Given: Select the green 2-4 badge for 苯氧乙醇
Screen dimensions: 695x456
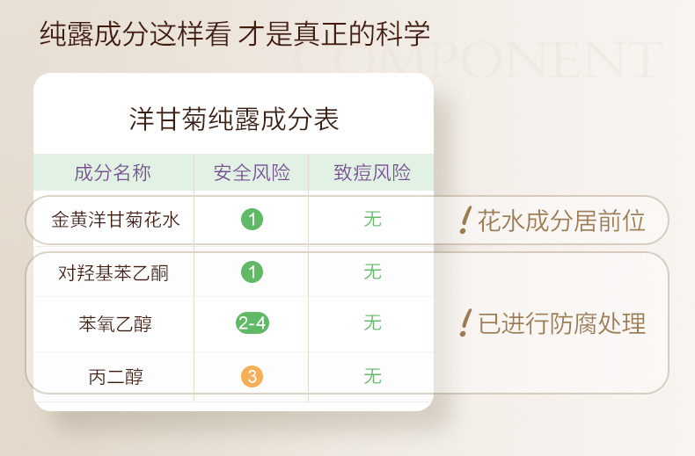Looking at the screenshot, I should [x=252, y=323].
